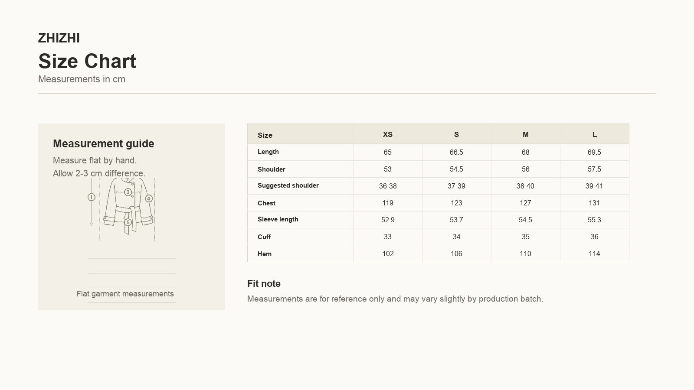The height and width of the screenshot is (390, 694).
Task: Click the Measurement guide heading
Action: click(x=104, y=143)
